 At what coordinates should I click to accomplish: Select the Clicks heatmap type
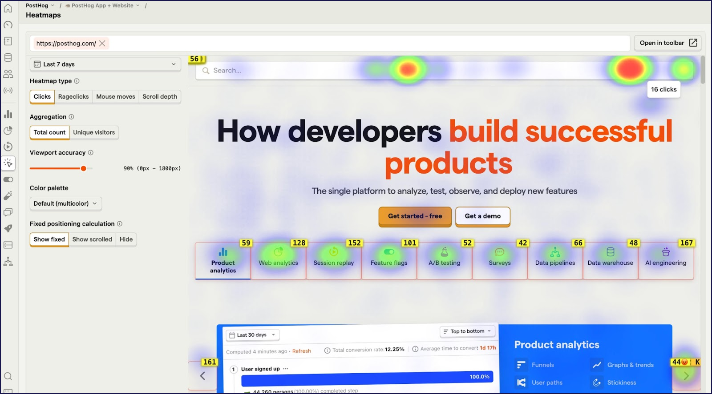42,96
